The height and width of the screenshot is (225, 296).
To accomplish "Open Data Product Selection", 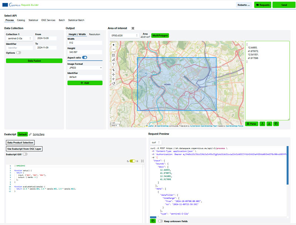I will pos(20,143).
